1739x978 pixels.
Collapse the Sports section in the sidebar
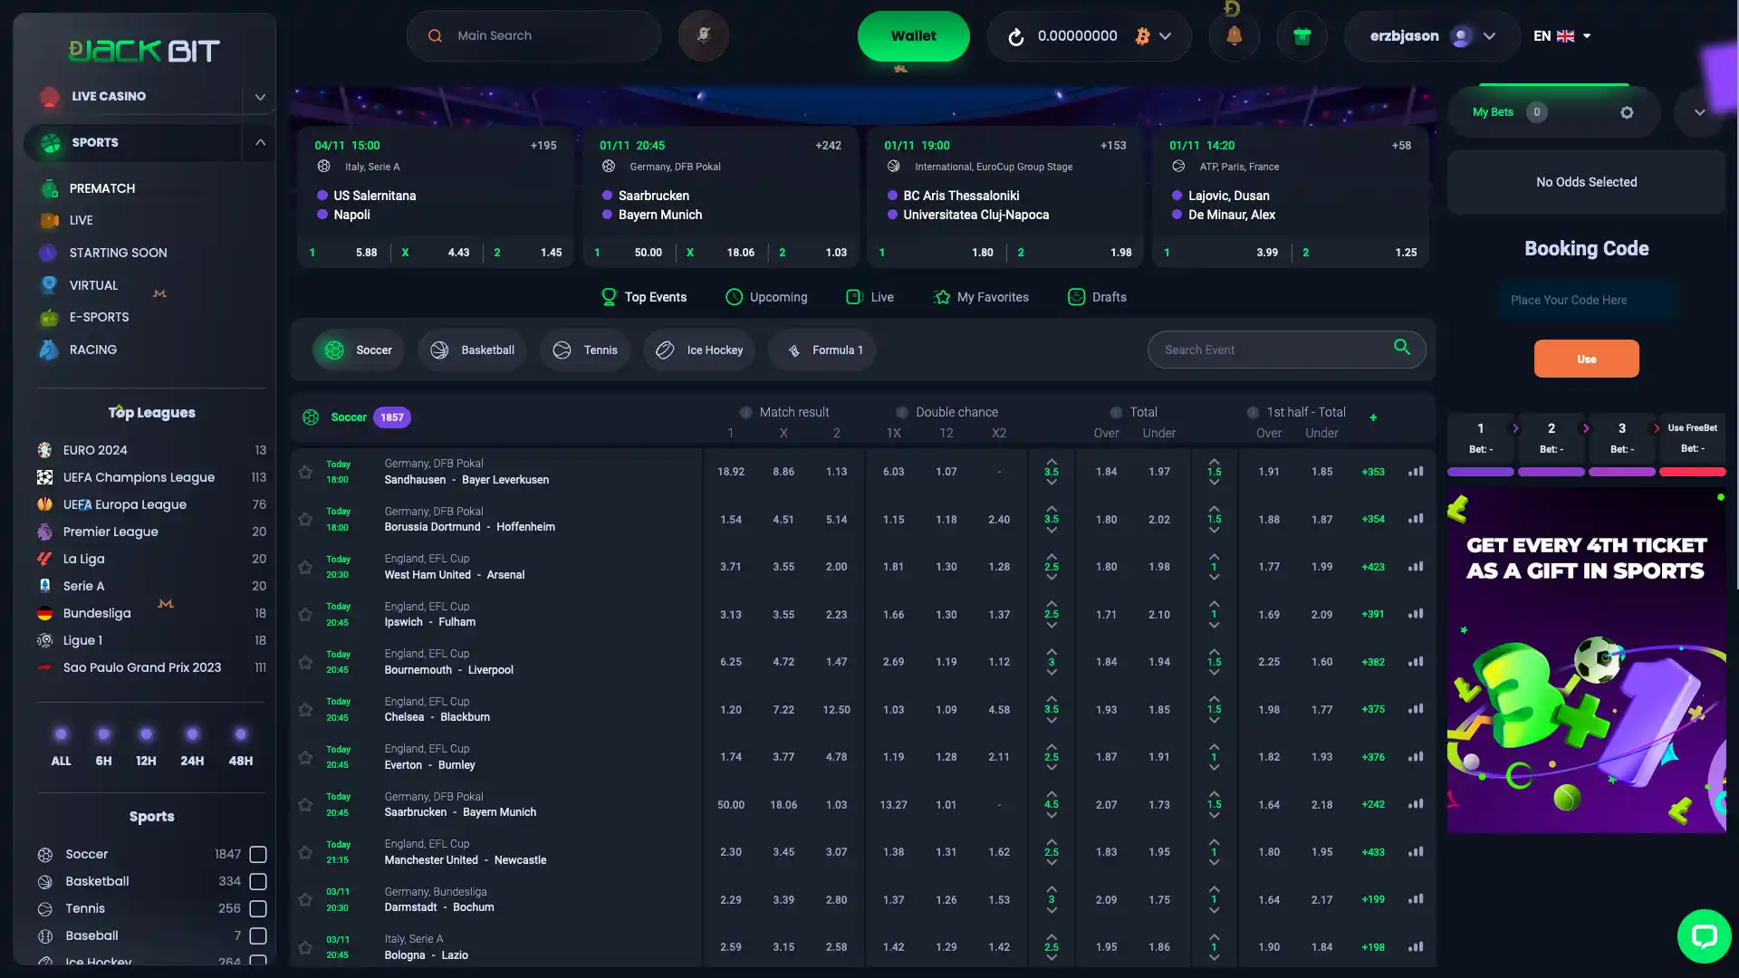pos(261,142)
